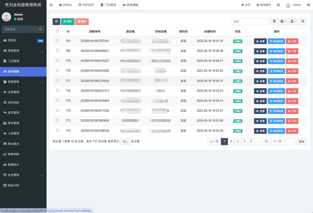The height and width of the screenshot is (213, 313).
Task: Switch to the 旧料回收 tab
Action: [86, 5]
